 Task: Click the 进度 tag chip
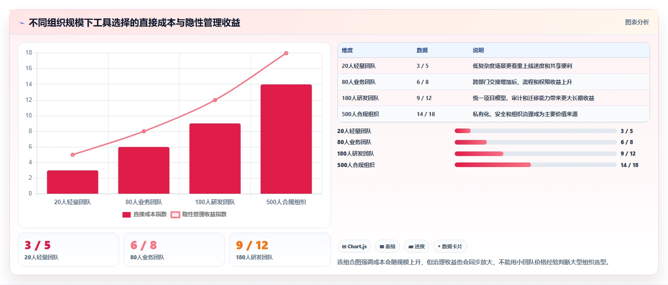pyautogui.click(x=416, y=246)
